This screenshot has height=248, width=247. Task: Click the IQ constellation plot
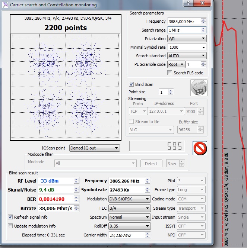click(66, 87)
